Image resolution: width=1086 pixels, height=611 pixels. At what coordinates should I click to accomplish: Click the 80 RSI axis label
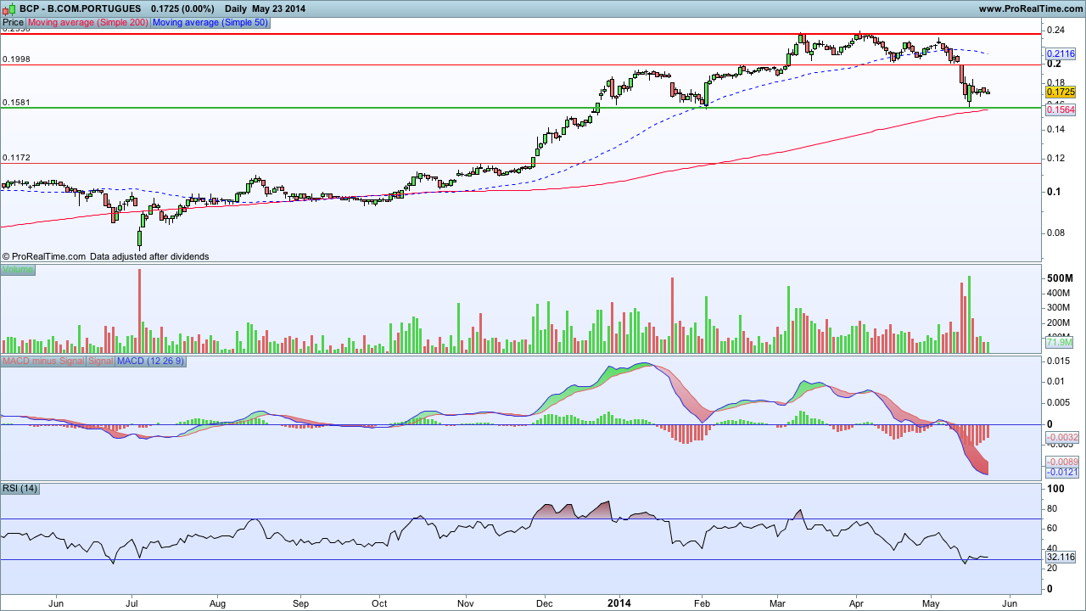click(1054, 509)
